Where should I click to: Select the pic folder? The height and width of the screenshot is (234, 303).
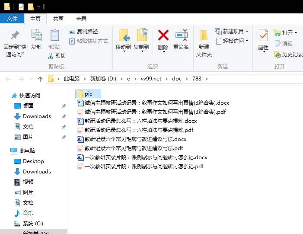point(88,94)
